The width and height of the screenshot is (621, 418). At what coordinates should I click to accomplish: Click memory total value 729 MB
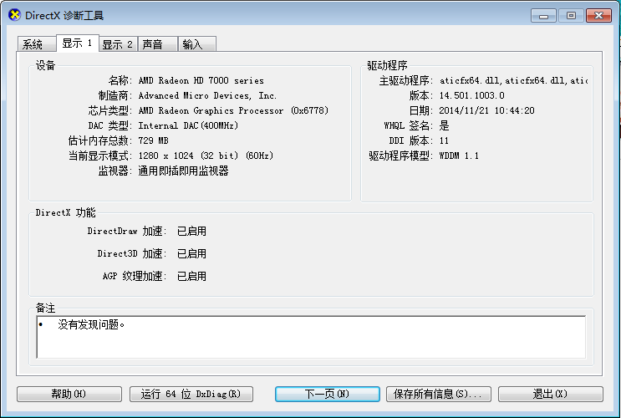(x=153, y=140)
